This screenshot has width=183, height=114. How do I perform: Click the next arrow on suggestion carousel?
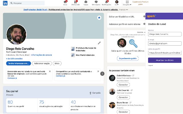(102, 74)
